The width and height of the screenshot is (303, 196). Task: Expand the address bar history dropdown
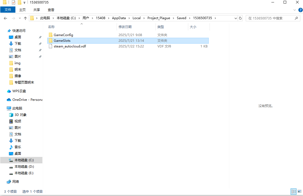[x=235, y=18]
